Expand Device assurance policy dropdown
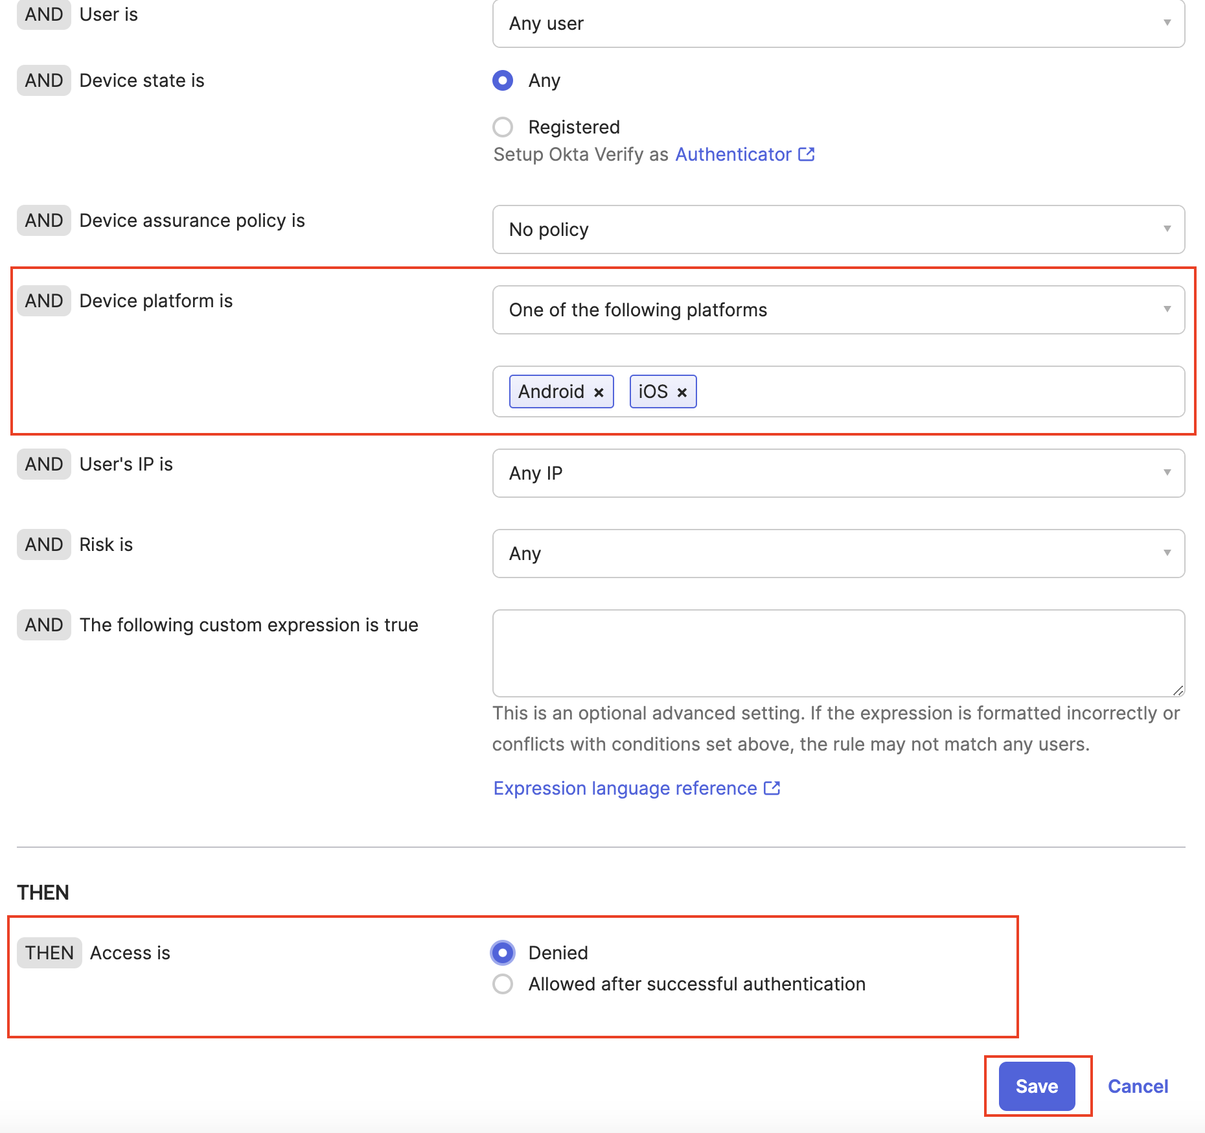Image resolution: width=1205 pixels, height=1133 pixels. tap(838, 229)
